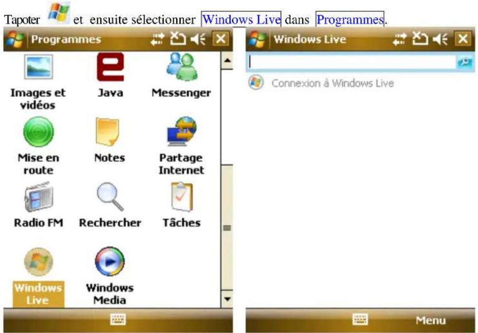Open the Messenger program icon

[x=182, y=67]
